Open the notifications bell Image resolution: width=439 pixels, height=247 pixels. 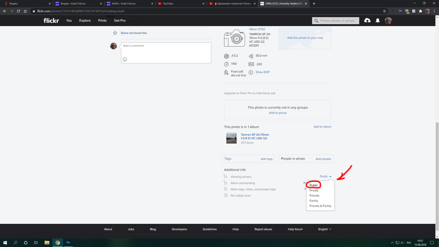(378, 21)
